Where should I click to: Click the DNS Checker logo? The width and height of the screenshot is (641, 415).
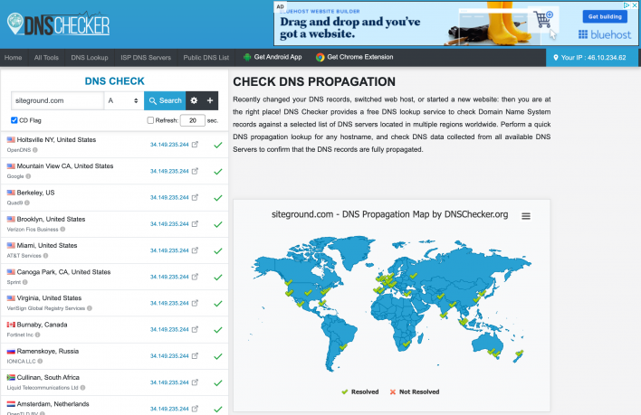click(59, 24)
